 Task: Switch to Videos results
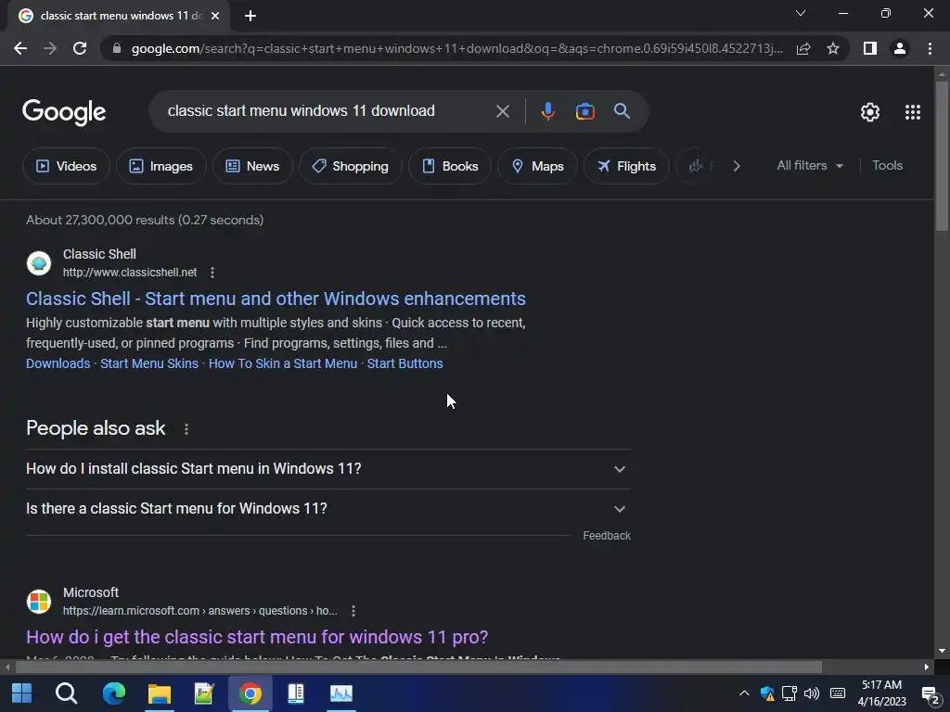pos(66,166)
